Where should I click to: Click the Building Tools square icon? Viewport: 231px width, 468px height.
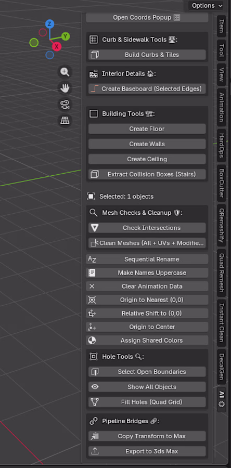94,114
